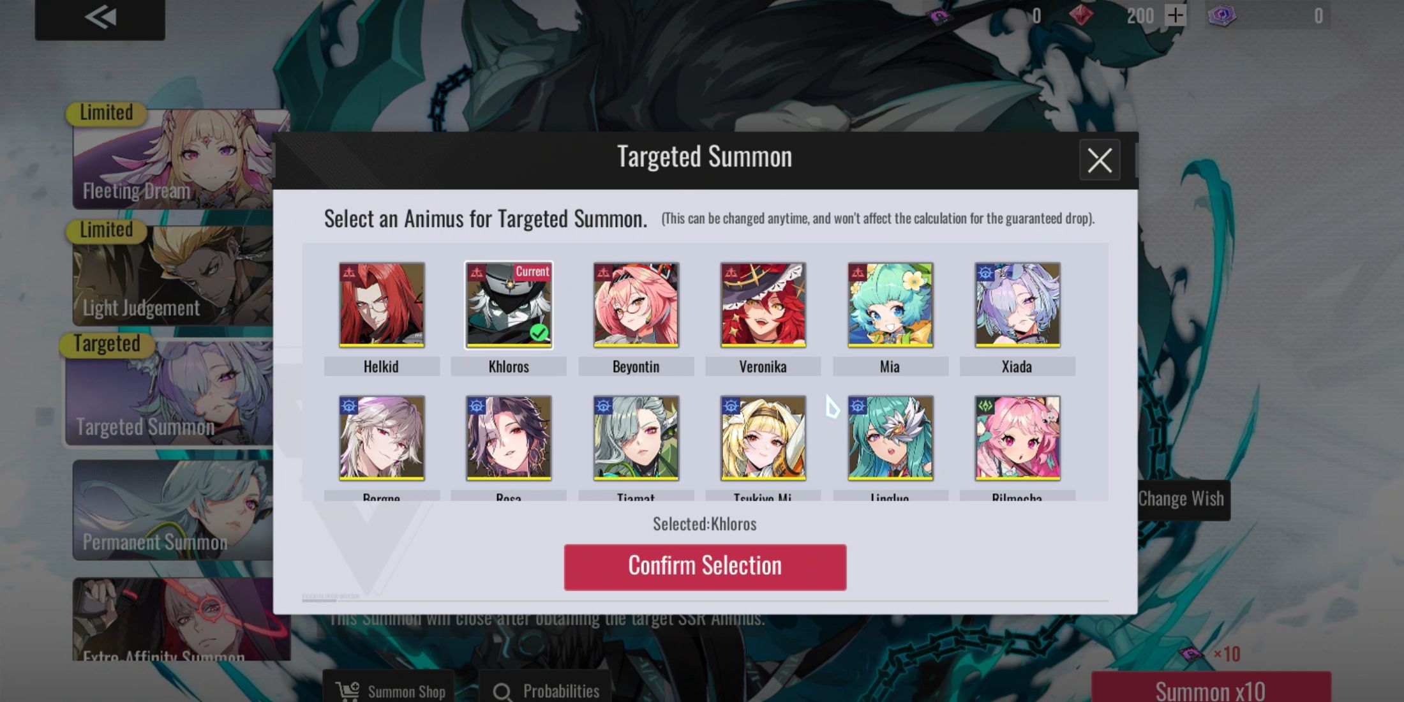Select the currently checked Khloros portrait
This screenshot has width=1404, height=702.
[509, 304]
